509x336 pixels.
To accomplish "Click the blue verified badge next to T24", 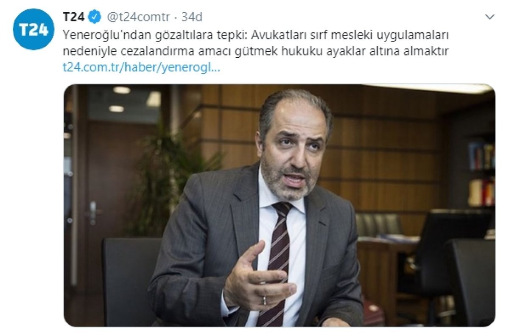I will tap(96, 17).
